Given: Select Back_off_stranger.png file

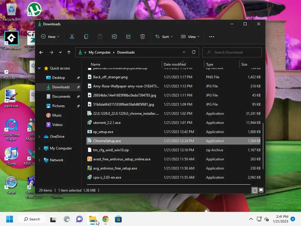Looking at the screenshot, I should point(173,77).
